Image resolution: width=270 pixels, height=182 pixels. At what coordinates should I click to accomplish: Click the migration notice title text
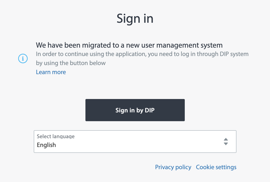click(x=129, y=45)
